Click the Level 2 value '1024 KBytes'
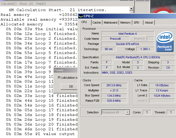The height and width of the screenshot is (138, 176). [x=162, y=96]
